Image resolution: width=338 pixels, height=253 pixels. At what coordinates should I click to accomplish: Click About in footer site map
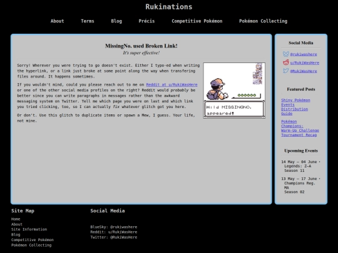[17, 224]
